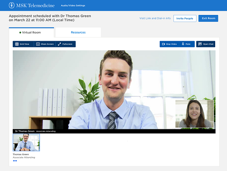Click the MSK Telemedicine logo icon
Image resolution: width=227 pixels, height=171 pixels.
pos(12,5)
